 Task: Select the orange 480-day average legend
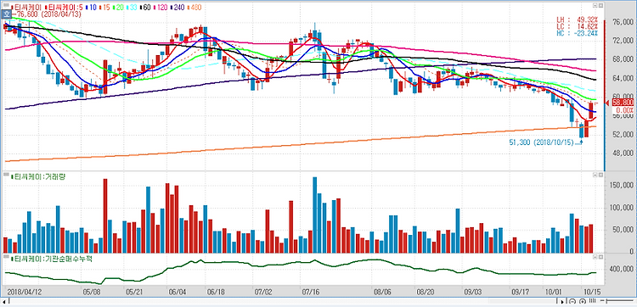click(194, 8)
